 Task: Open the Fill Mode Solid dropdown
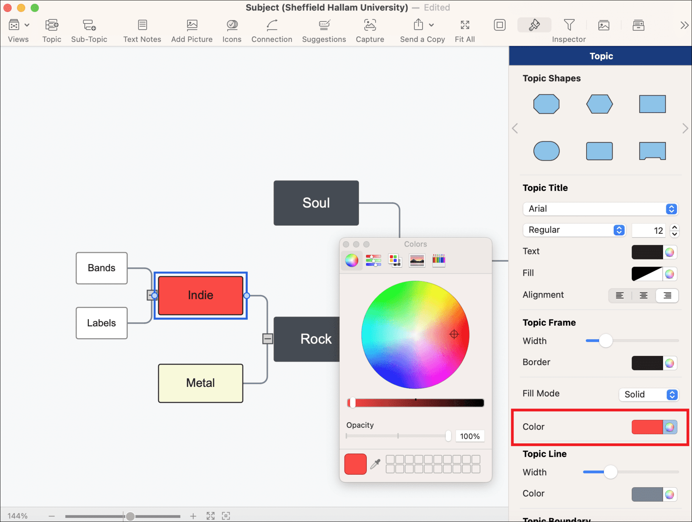(x=649, y=395)
